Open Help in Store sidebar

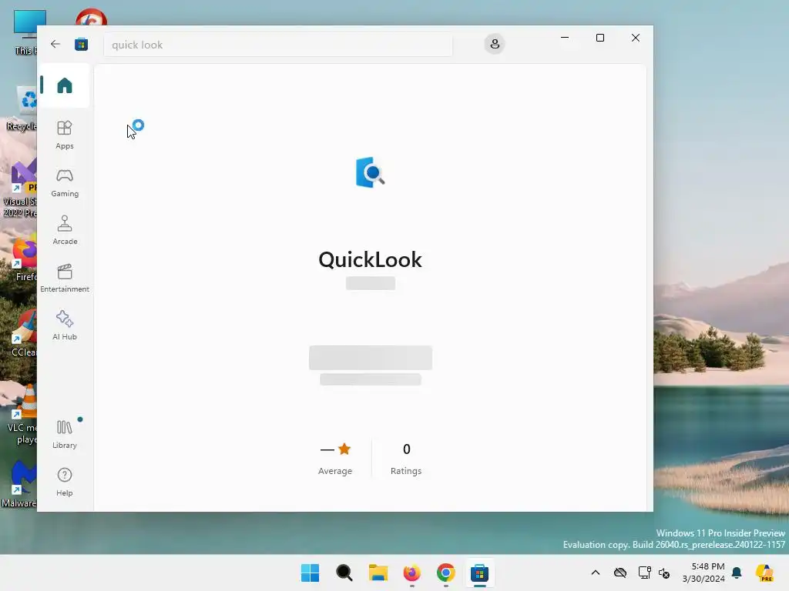point(65,482)
